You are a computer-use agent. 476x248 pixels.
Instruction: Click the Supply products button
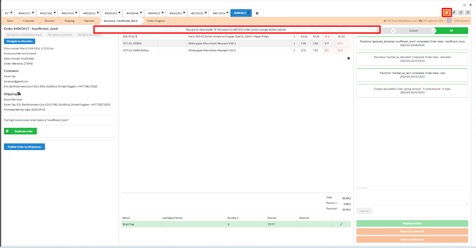(412, 223)
